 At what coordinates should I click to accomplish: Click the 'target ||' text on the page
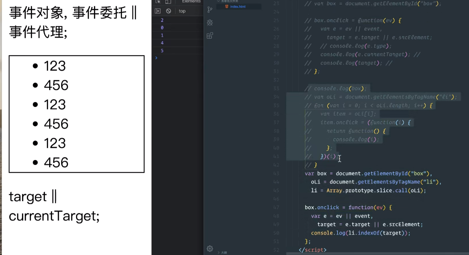point(33,197)
